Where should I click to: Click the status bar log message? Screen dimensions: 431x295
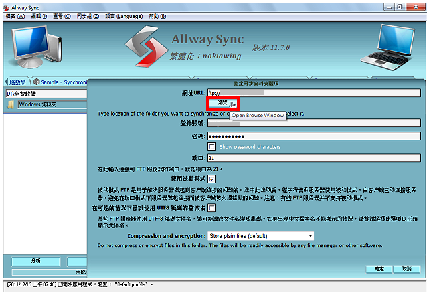pos(80,285)
